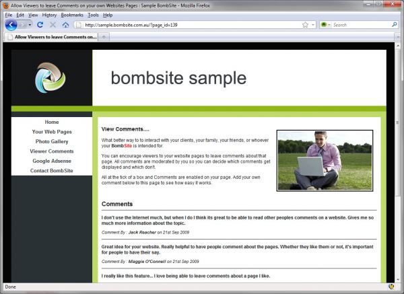Open the search engine selector dropdown
This screenshot has height=294, width=404.
coord(325,25)
